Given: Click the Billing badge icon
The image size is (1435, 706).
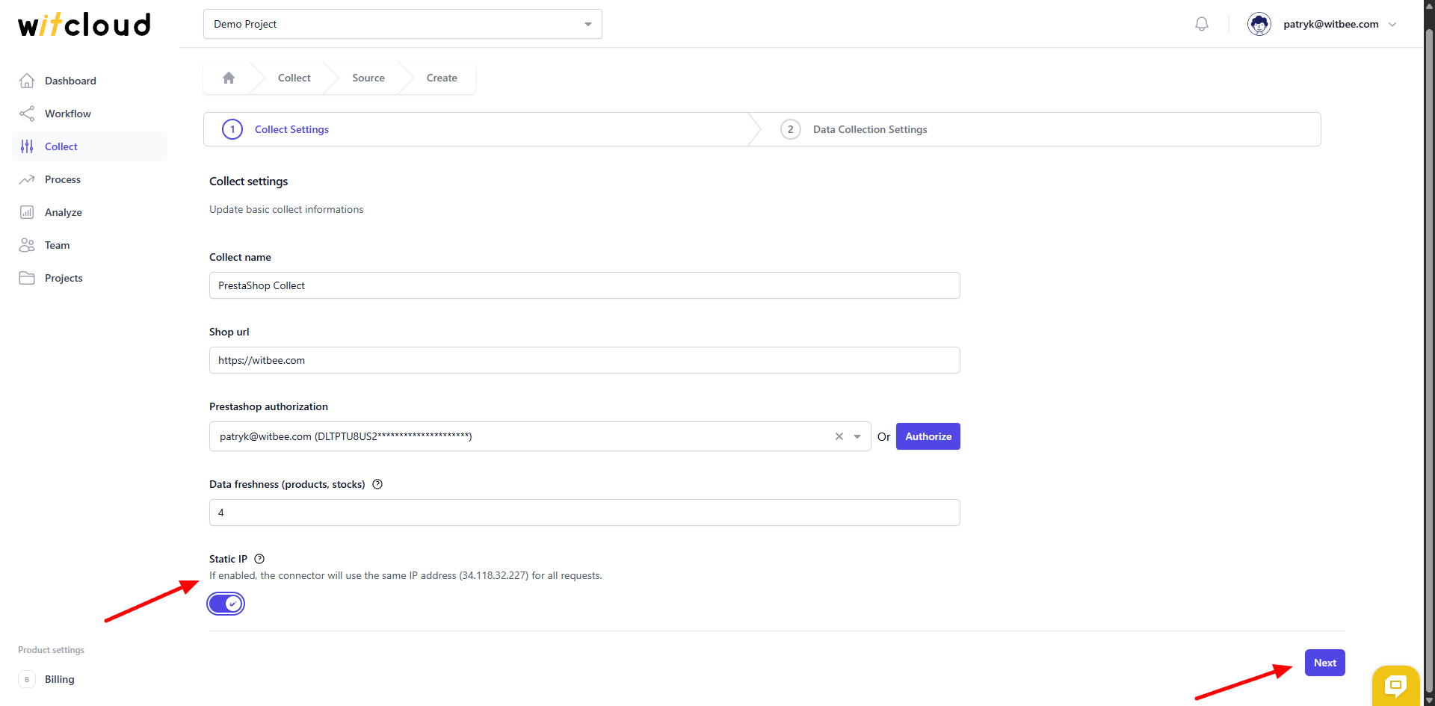Looking at the screenshot, I should [x=27, y=679].
